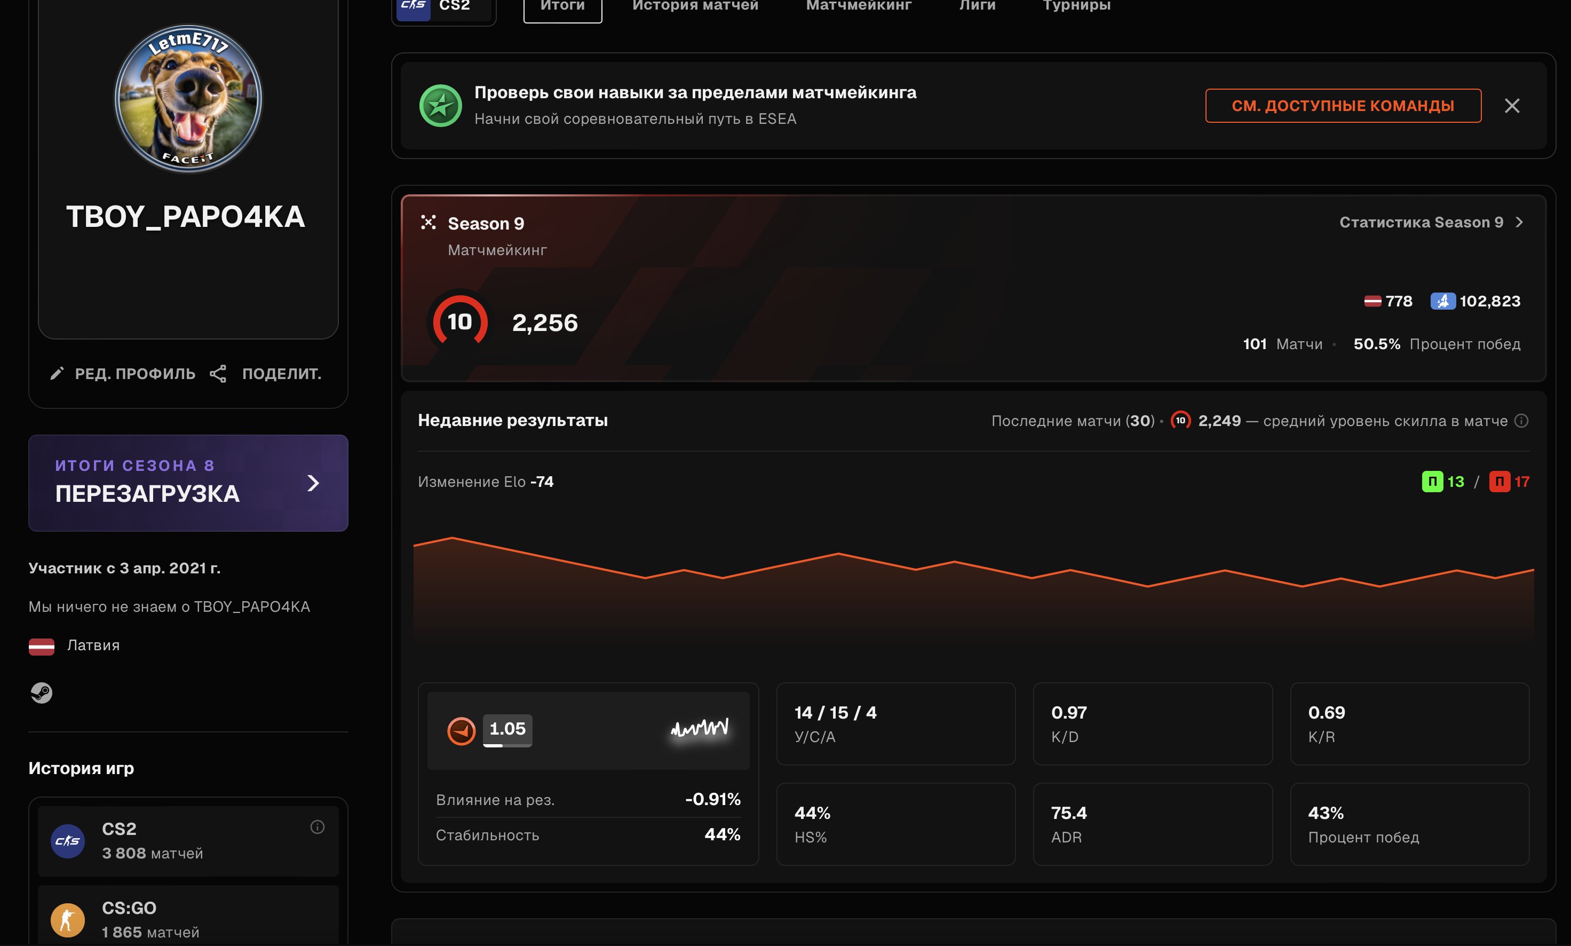1571x946 pixels.
Task: Switch to Итоги tab
Action: (562, 6)
